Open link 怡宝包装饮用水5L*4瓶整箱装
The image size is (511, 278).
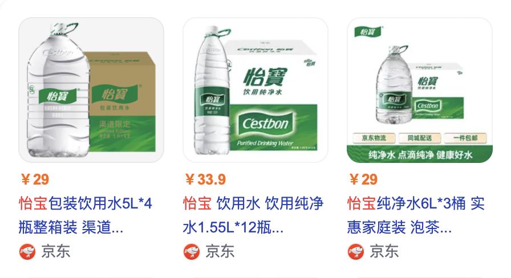(86, 215)
